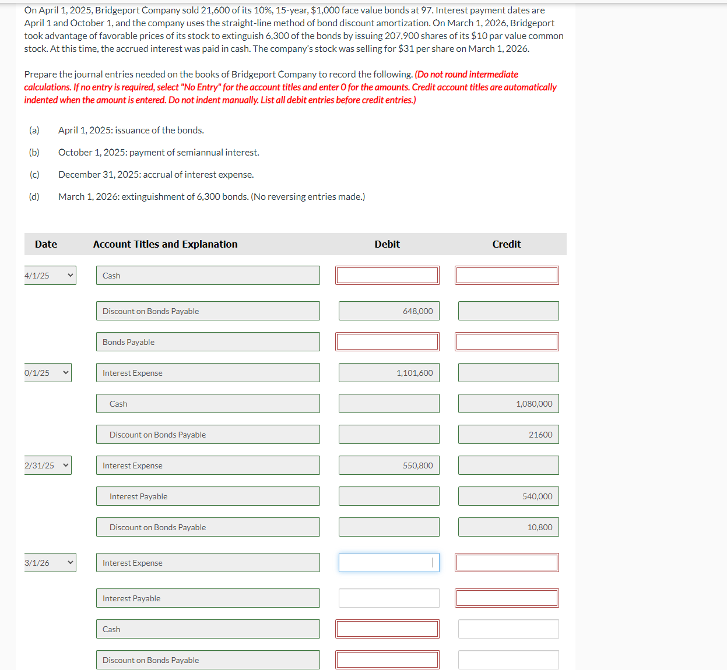Select the 3/1/26 Interest Payable account field
This screenshot has height=670, width=727.
(208, 598)
